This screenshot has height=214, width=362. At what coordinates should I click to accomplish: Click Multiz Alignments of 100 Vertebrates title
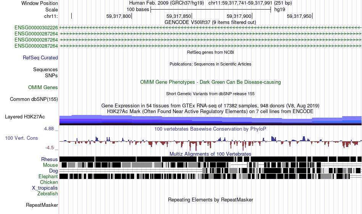(x=210, y=154)
